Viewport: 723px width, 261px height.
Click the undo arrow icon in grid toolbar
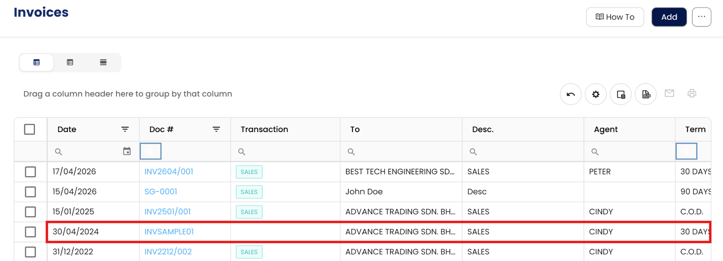(x=570, y=94)
